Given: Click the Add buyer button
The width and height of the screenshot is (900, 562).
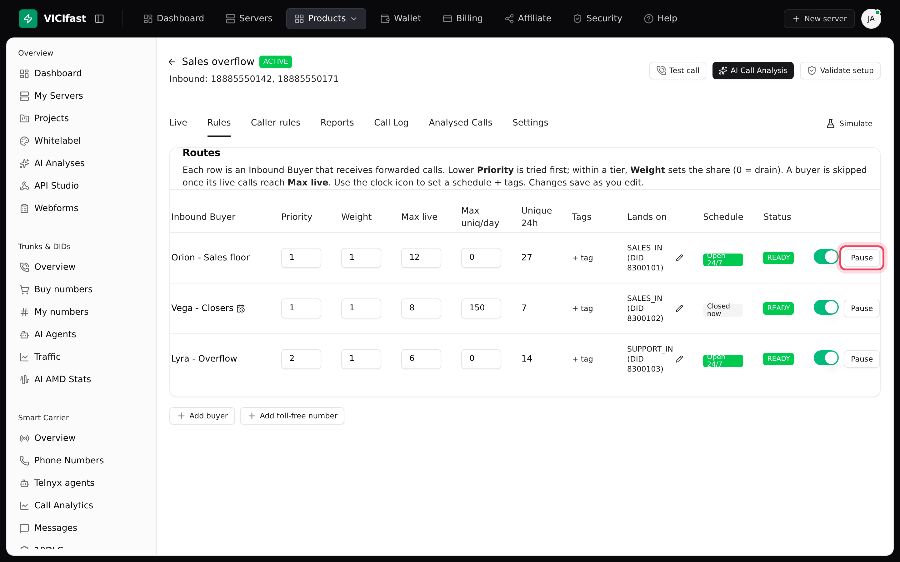Looking at the screenshot, I should tap(202, 416).
